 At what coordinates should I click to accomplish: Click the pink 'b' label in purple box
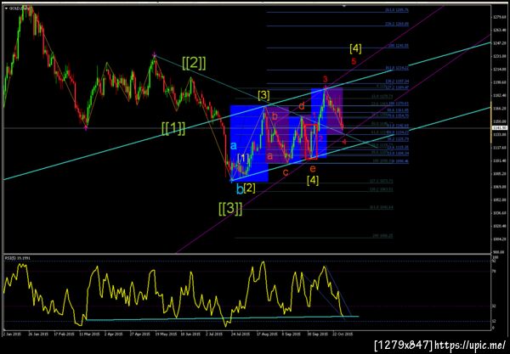[x=275, y=116]
